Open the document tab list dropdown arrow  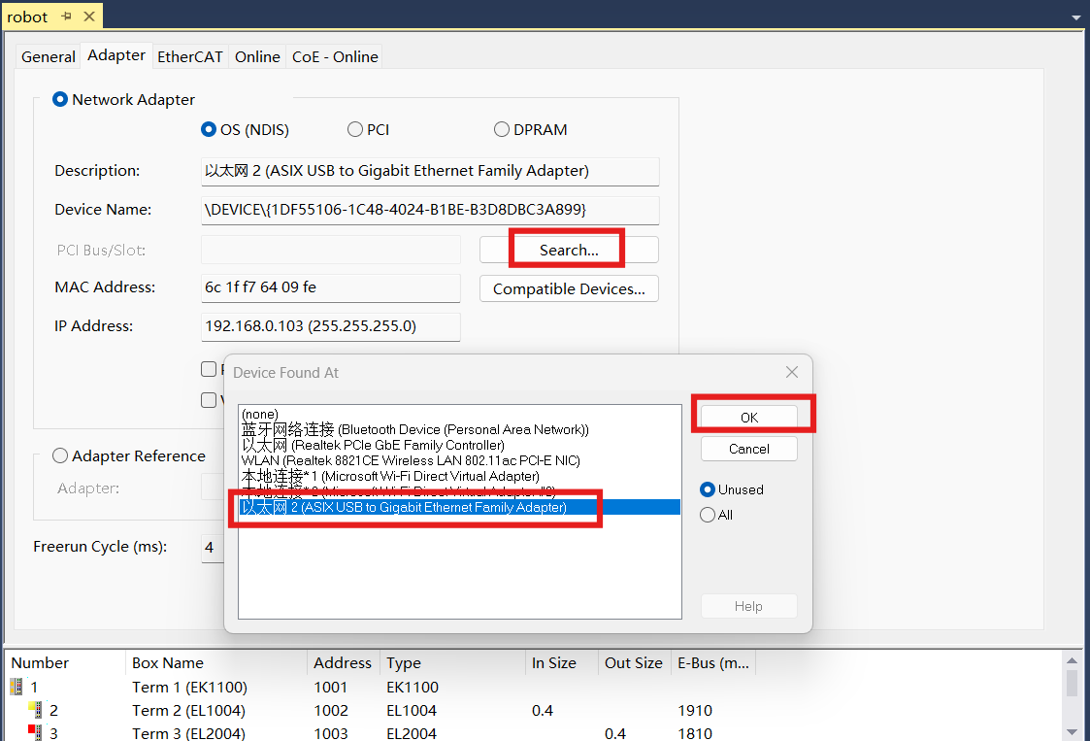tap(1075, 17)
